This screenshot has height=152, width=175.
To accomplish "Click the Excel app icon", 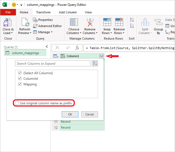I will click(4, 4).
